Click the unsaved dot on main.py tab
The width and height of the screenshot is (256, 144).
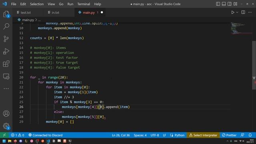102,12
